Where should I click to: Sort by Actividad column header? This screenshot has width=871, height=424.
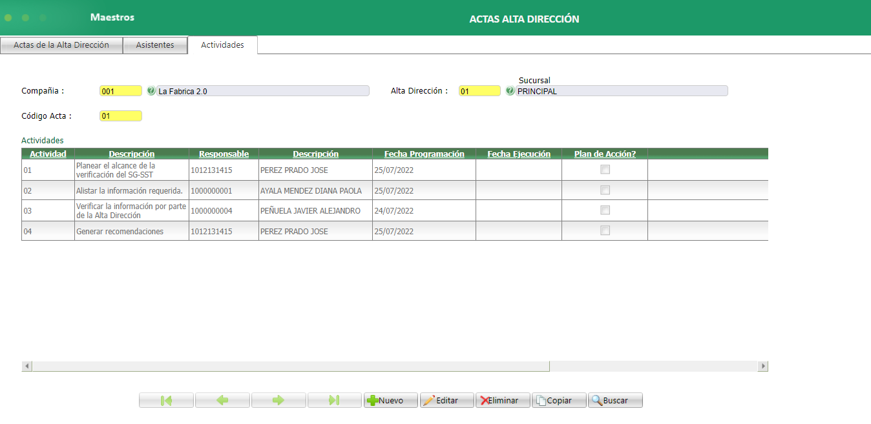(48, 154)
